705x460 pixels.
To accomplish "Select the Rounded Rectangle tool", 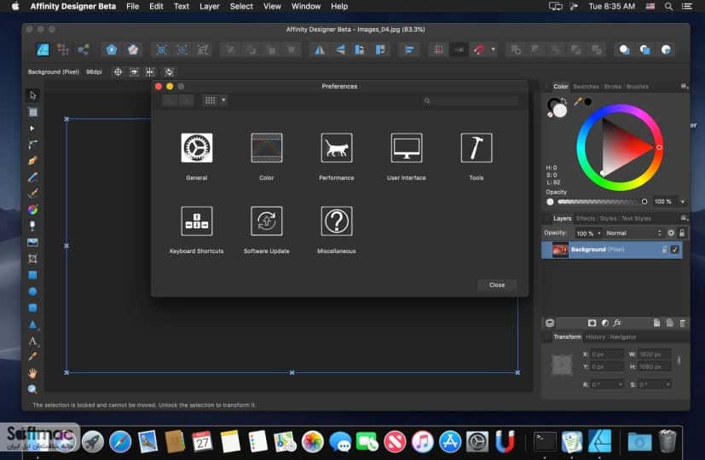I will tap(33, 308).
